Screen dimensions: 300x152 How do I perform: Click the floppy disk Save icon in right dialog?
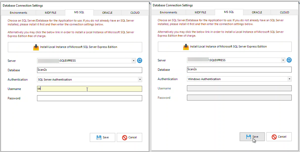[249, 137]
